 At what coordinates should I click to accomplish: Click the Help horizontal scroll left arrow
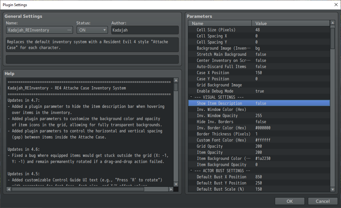pos(9,189)
